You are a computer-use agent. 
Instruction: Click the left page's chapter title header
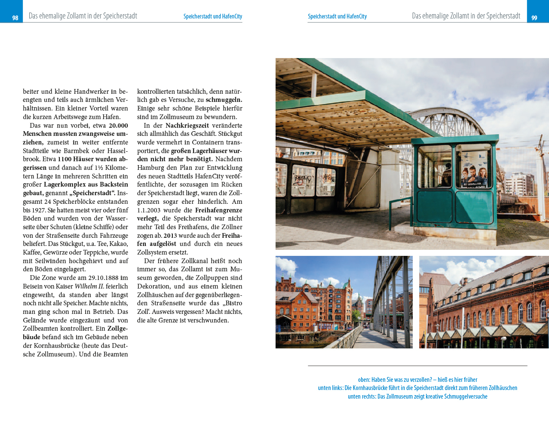[x=83, y=16]
